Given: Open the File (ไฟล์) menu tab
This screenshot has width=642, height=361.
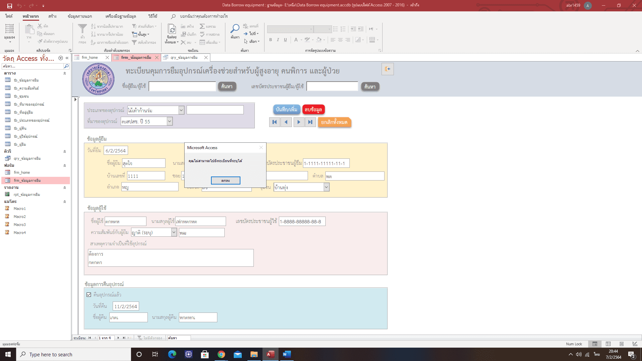Looking at the screenshot, I should click(x=9, y=16).
